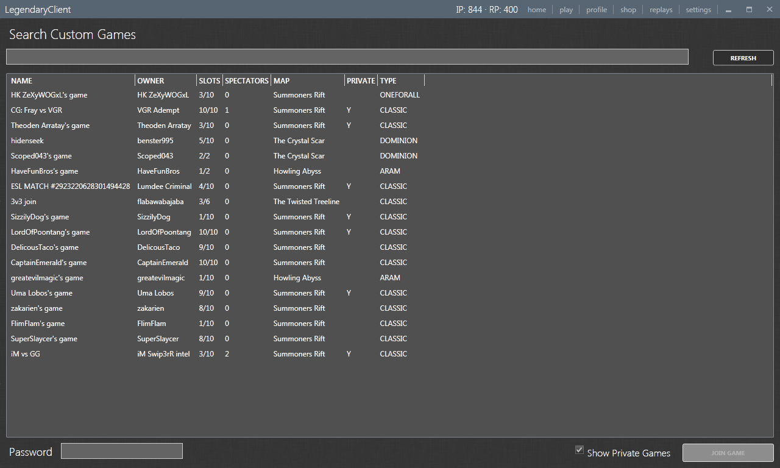This screenshot has height=468, width=780.
Task: Sort by the TYPE column header
Action: point(401,80)
